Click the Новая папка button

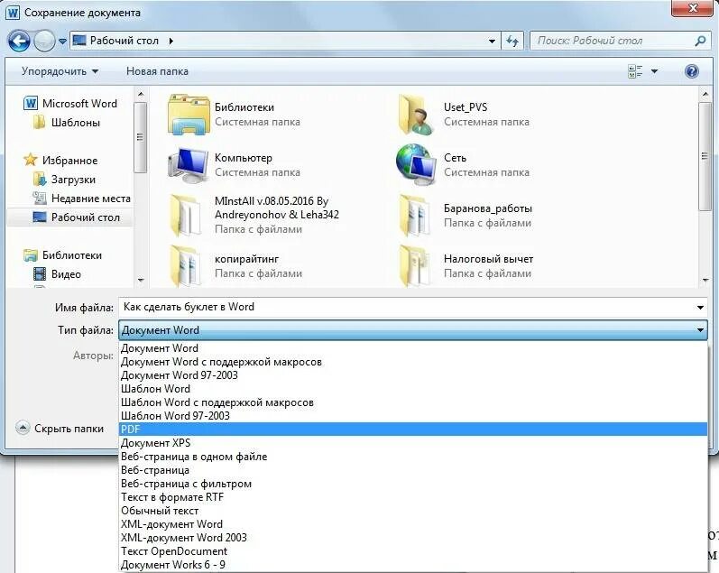[x=157, y=71]
